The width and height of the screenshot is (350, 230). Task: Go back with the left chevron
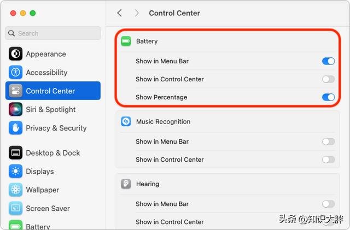120,13
